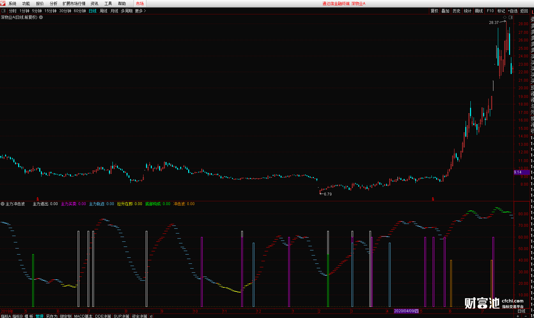Click the 主力轨迹 indicator value label
This screenshot has width=534, height=318.
click(101, 204)
